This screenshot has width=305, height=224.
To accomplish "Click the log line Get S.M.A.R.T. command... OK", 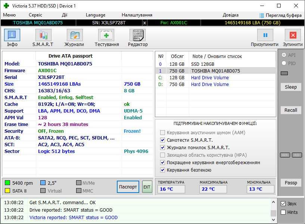I will coord(62,203).
